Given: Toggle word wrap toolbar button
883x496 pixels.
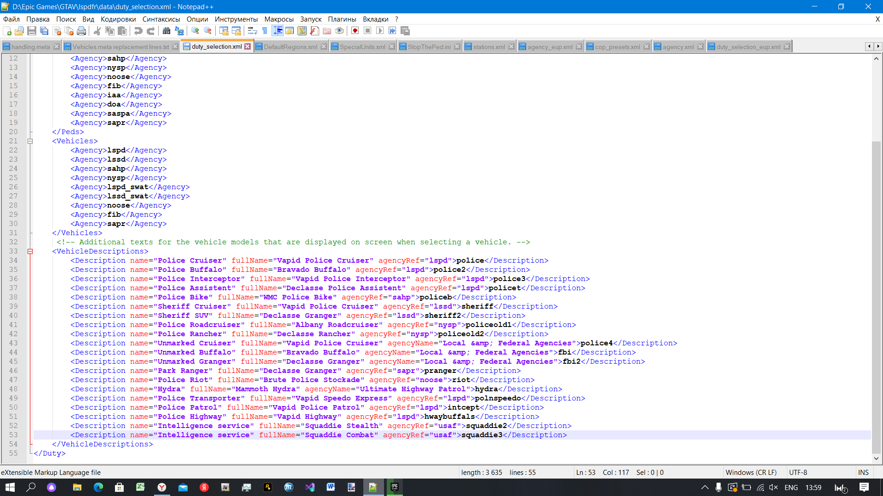Looking at the screenshot, I should click(252, 31).
